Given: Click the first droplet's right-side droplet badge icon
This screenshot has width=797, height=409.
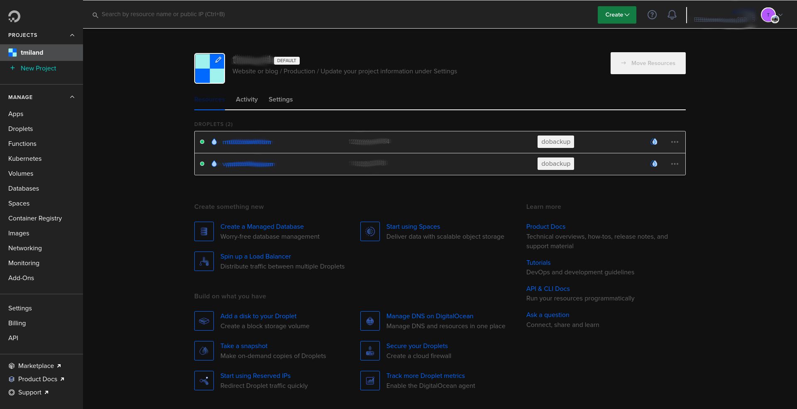Looking at the screenshot, I should (x=654, y=142).
